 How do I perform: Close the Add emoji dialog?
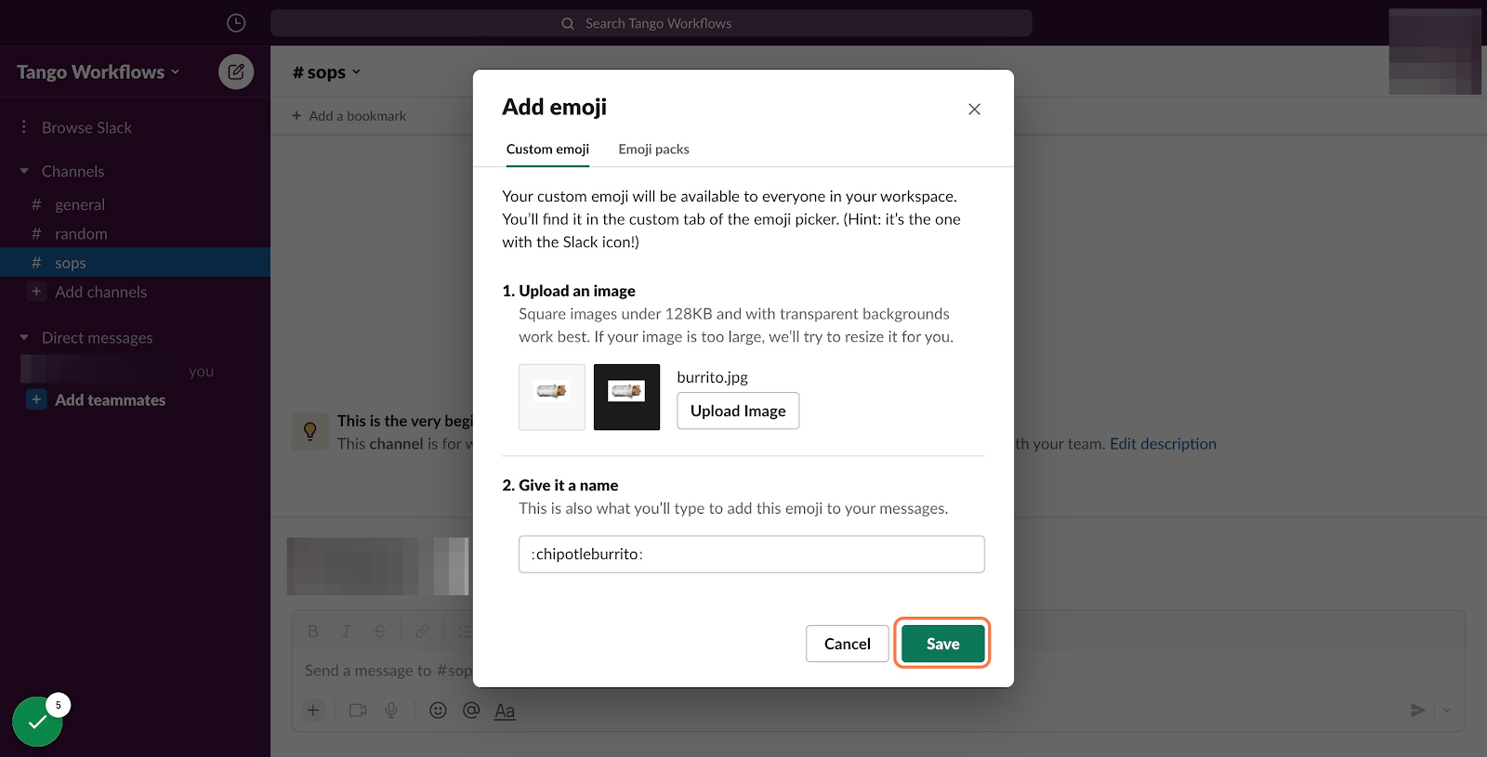[974, 110]
